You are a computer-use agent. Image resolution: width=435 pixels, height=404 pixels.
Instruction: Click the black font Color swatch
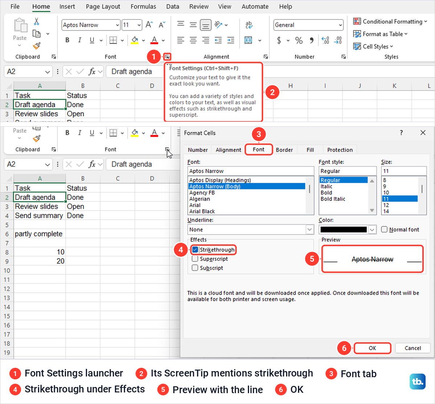point(344,230)
